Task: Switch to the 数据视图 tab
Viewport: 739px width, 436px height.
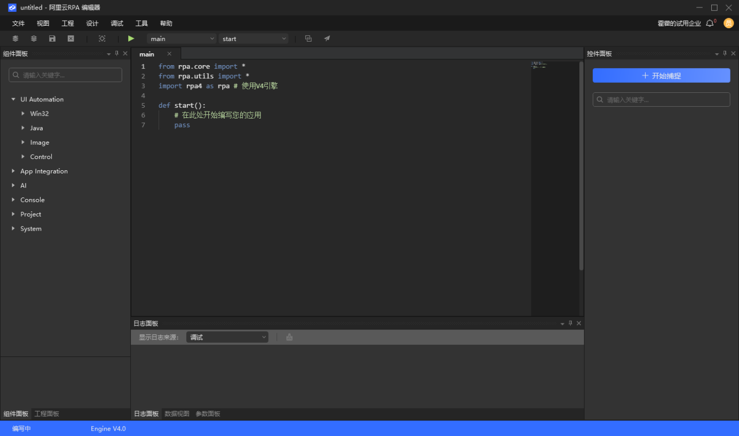Action: (x=177, y=414)
